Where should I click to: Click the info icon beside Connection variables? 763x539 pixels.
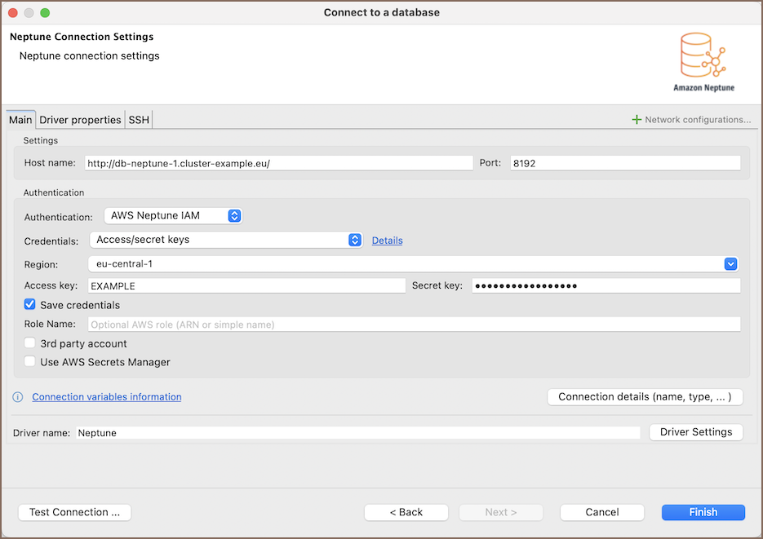17,397
